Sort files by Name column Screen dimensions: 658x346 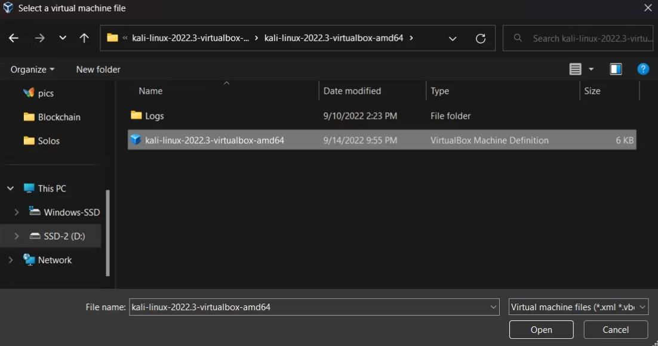click(x=150, y=91)
